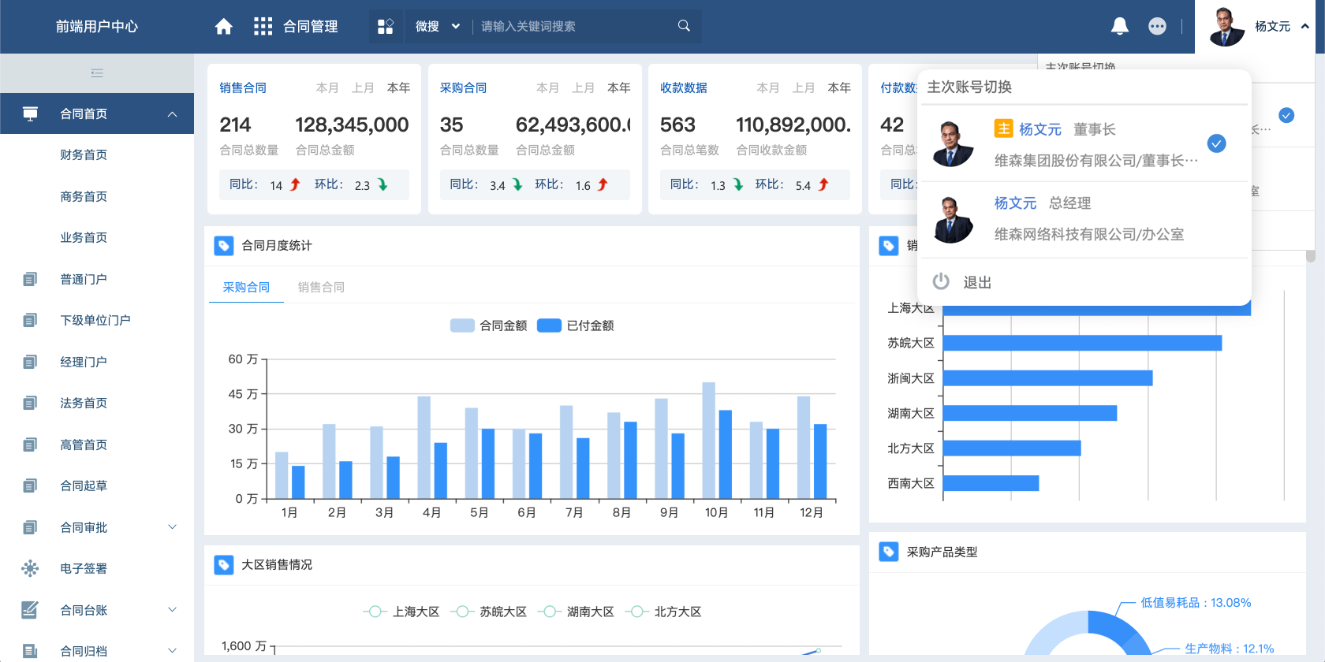
Task: Click the 电子签署 network icon
Action: point(30,568)
